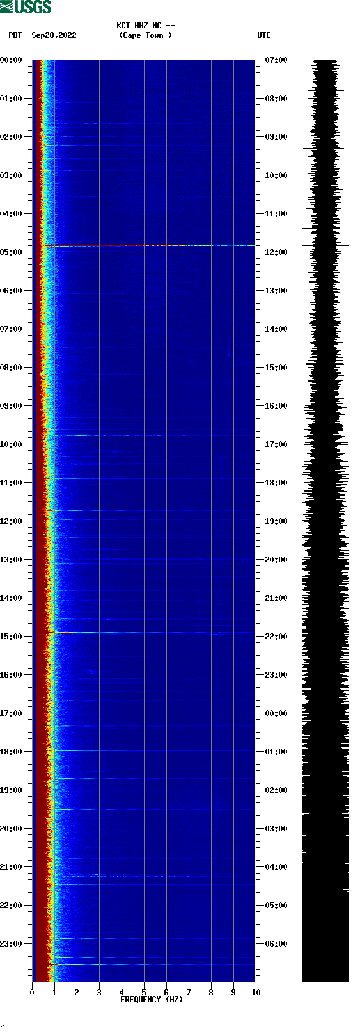Click the PDT time label 00:00
The width and height of the screenshot is (353, 1033).
pyautogui.click(x=11, y=60)
